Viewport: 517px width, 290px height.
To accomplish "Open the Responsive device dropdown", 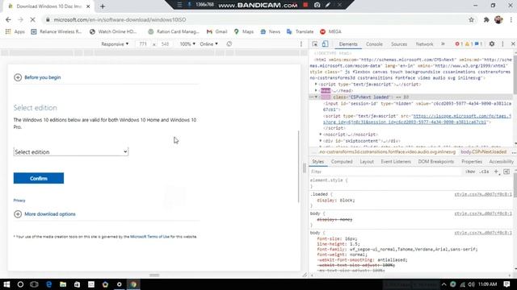I will click(x=115, y=44).
